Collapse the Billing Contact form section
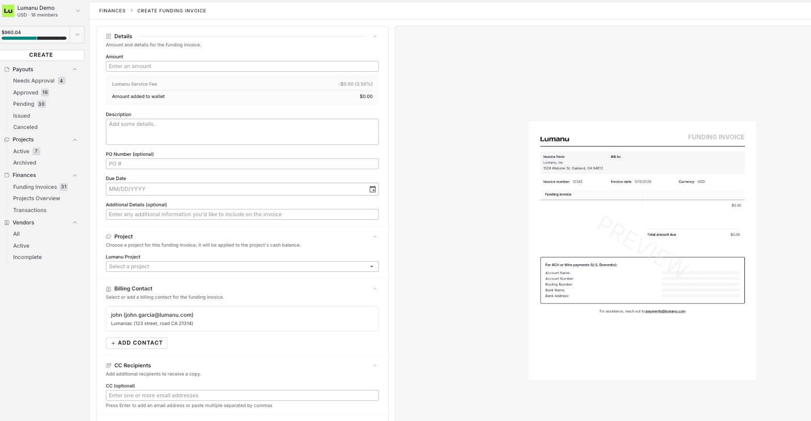The image size is (811, 421). tap(375, 288)
